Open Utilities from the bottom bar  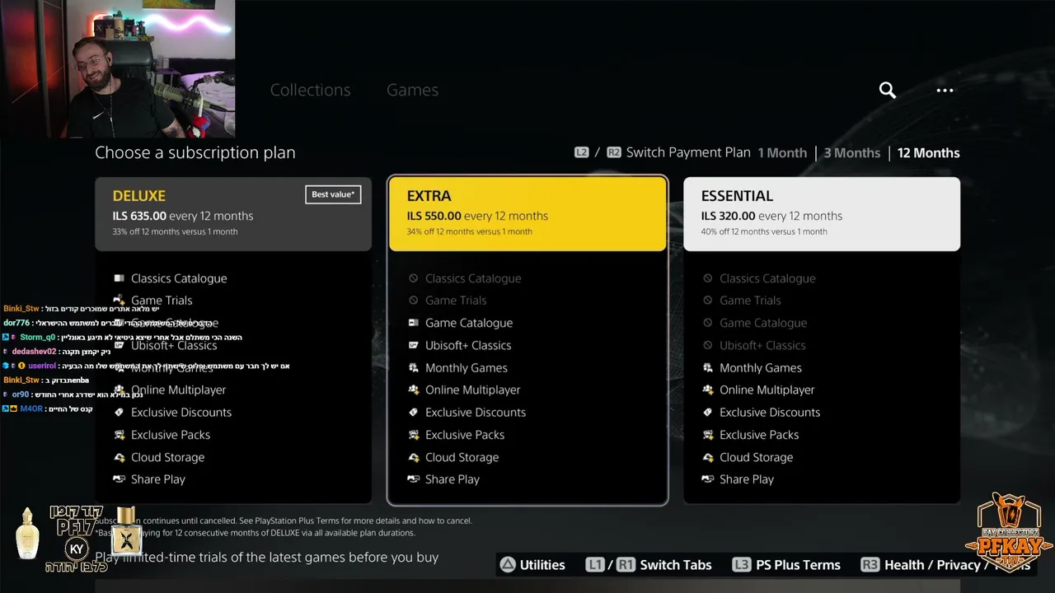(x=542, y=565)
